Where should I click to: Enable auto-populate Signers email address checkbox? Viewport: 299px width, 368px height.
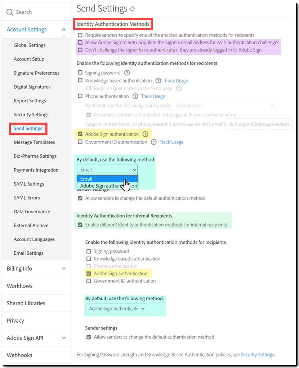pos(80,43)
